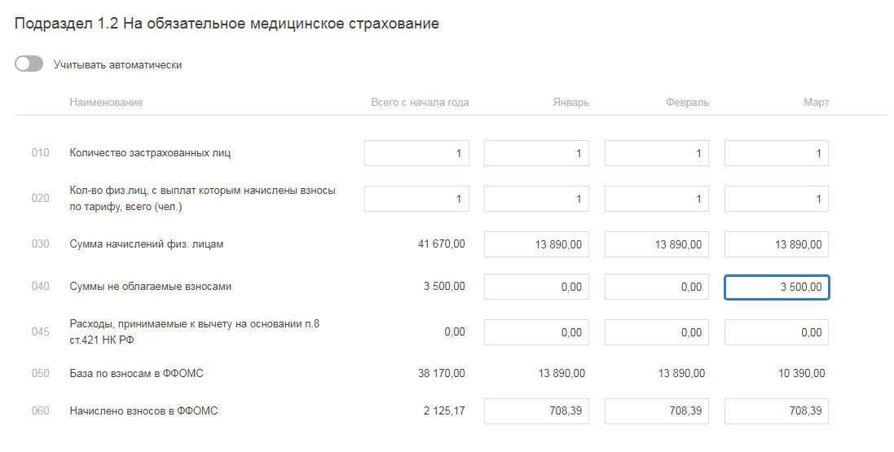Viewport: 894px width, 452px height.
Task: Edit February deductible expenses, row 045
Action: coord(656,332)
